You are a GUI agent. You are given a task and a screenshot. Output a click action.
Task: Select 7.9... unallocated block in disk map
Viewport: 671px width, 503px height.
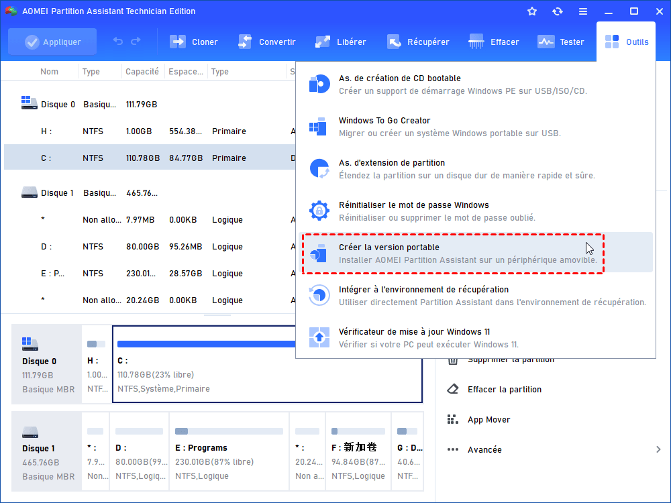(x=95, y=451)
